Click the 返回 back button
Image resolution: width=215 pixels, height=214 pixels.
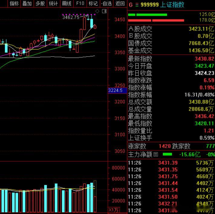click(120, 3)
